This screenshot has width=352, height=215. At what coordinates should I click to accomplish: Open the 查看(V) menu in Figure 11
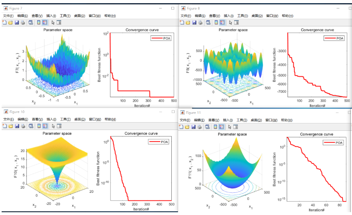click(x=214, y=120)
